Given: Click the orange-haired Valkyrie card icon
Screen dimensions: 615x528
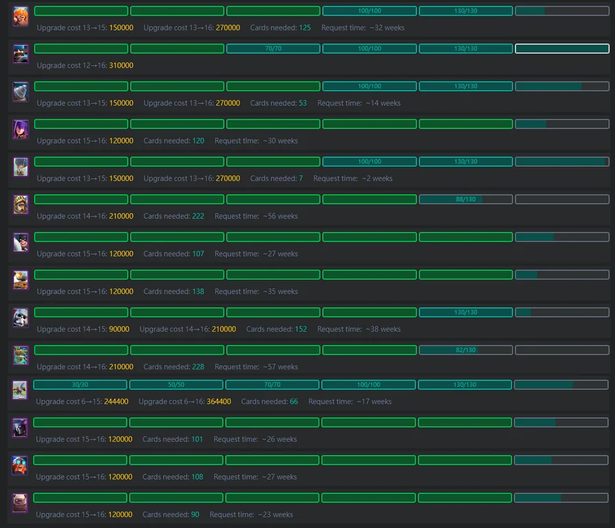Looking at the screenshot, I should (x=20, y=17).
